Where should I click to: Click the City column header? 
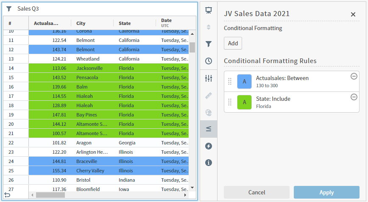[x=92, y=23]
